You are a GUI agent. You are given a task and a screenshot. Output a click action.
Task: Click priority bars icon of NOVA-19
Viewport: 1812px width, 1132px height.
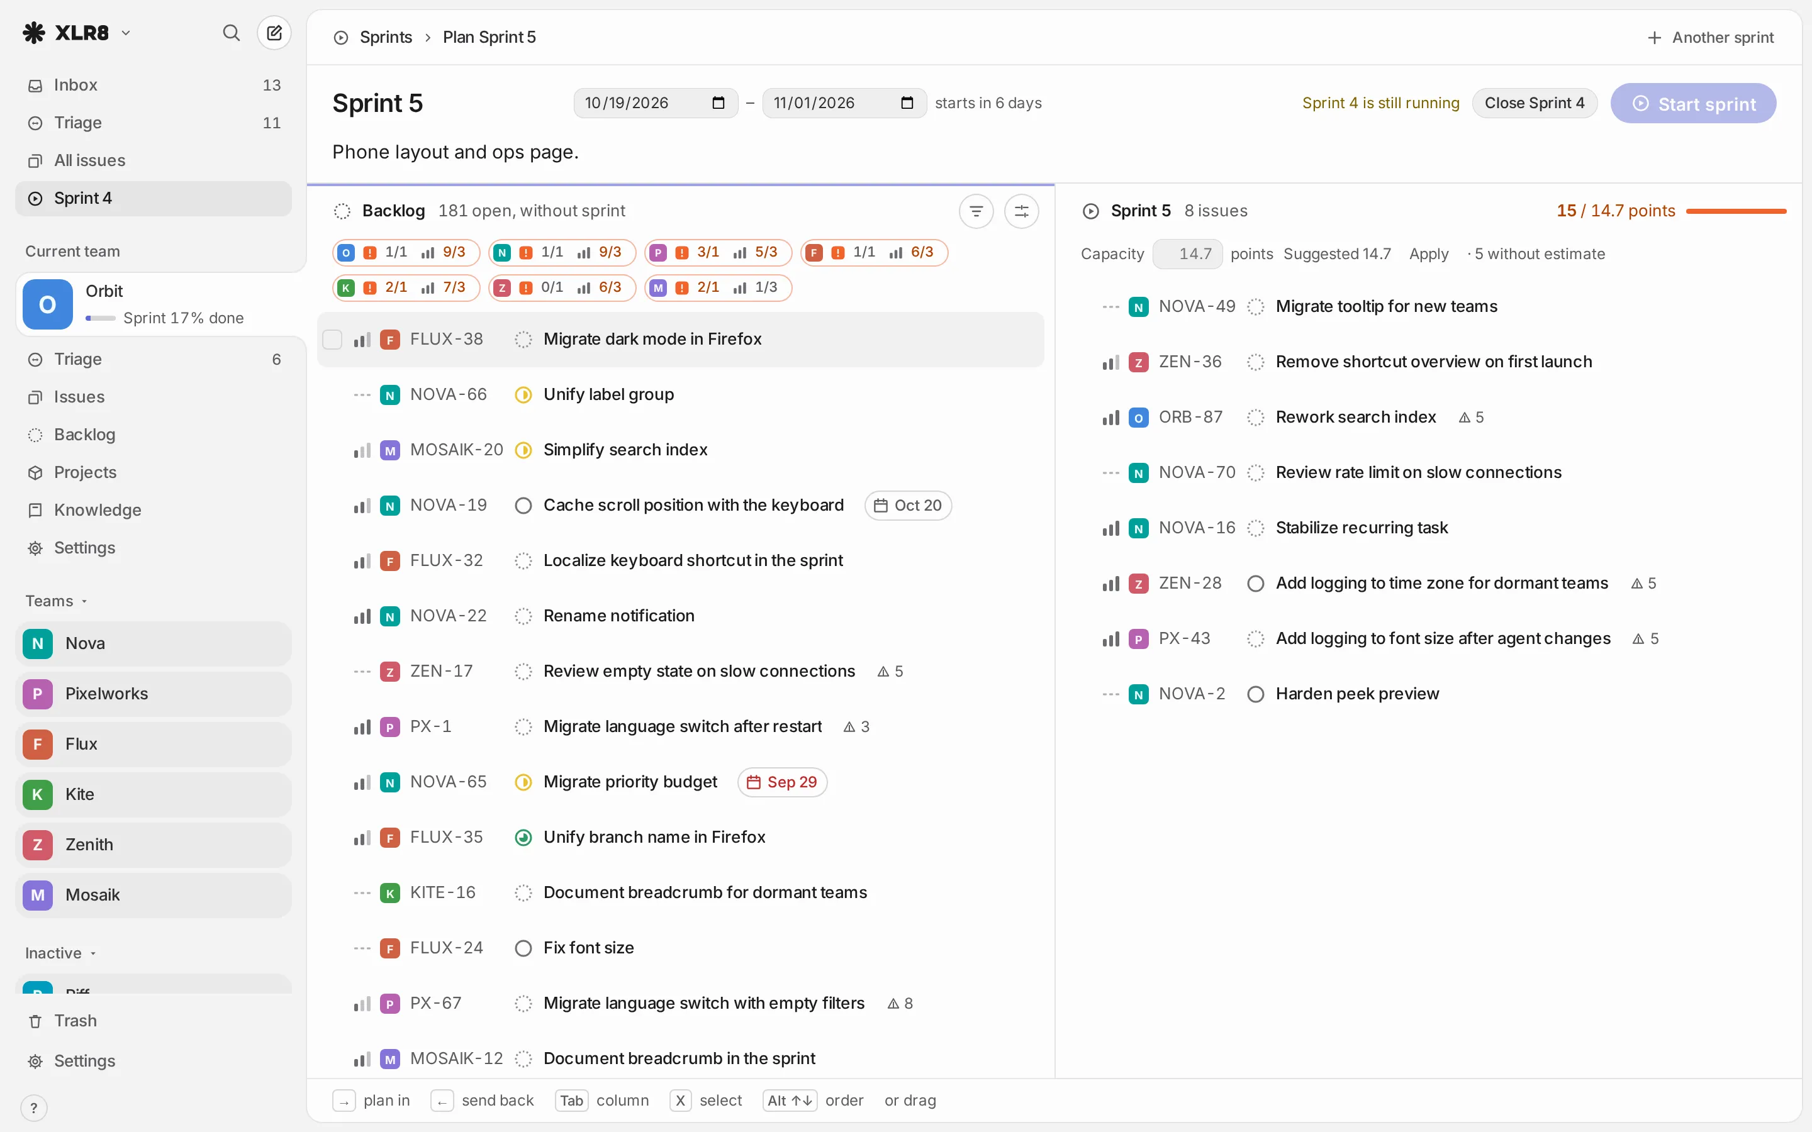pos(362,506)
